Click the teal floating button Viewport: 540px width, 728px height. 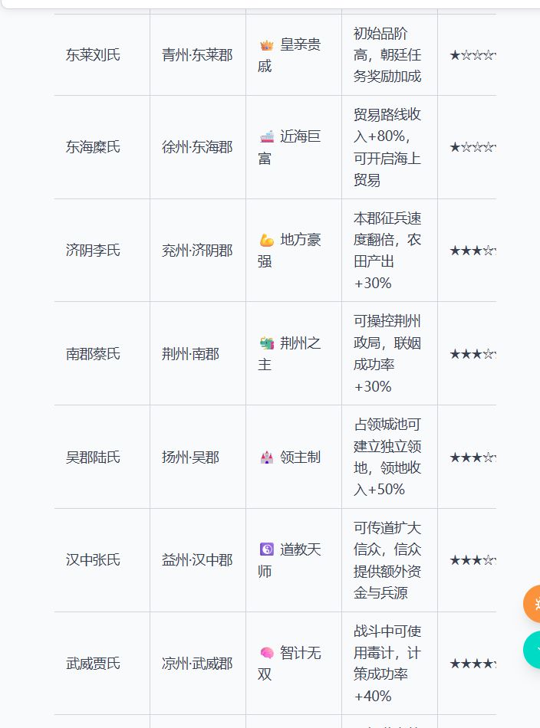tap(533, 650)
